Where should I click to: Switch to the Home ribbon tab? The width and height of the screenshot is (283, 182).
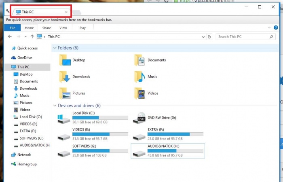[29, 28]
